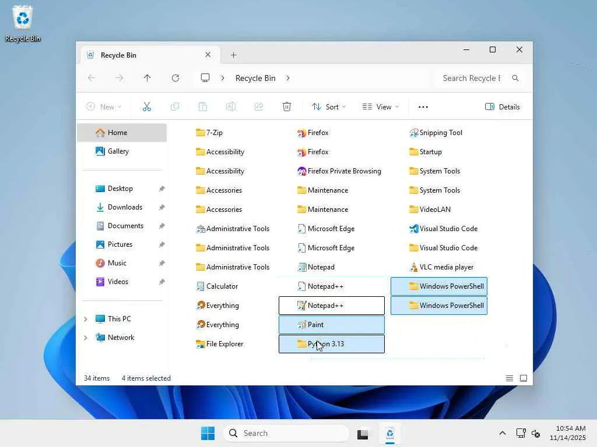This screenshot has height=447, width=597.
Task: Expand Network tree node
Action: coord(86,338)
